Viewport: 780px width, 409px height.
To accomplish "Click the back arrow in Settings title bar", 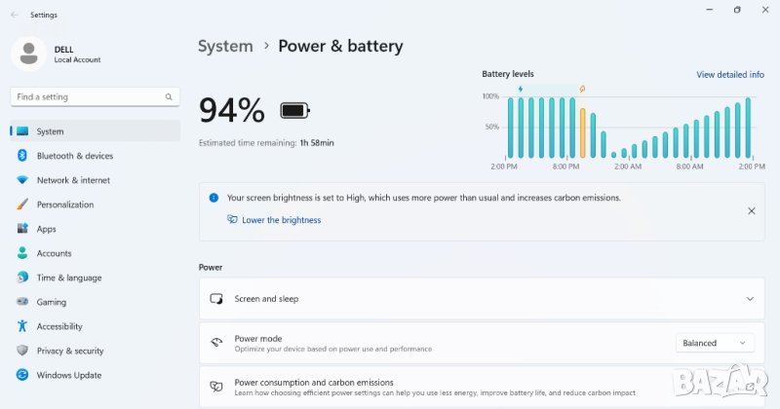I will tap(15, 15).
